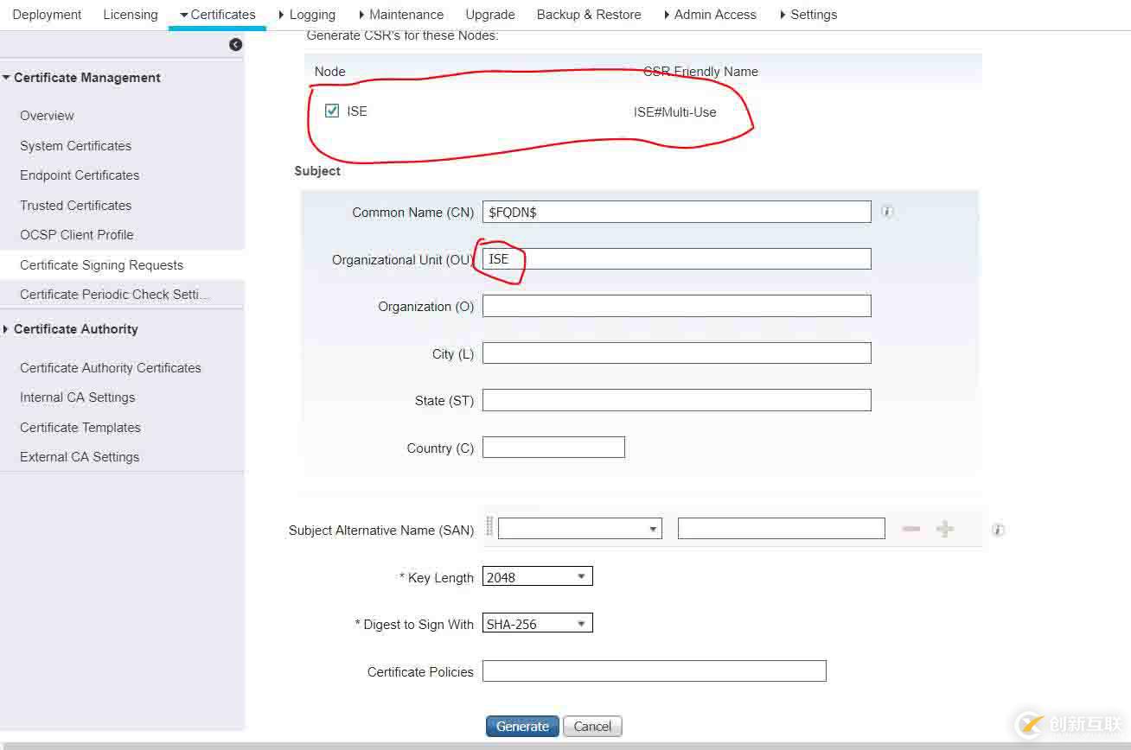Click the info icon beside the SAN row

(998, 530)
